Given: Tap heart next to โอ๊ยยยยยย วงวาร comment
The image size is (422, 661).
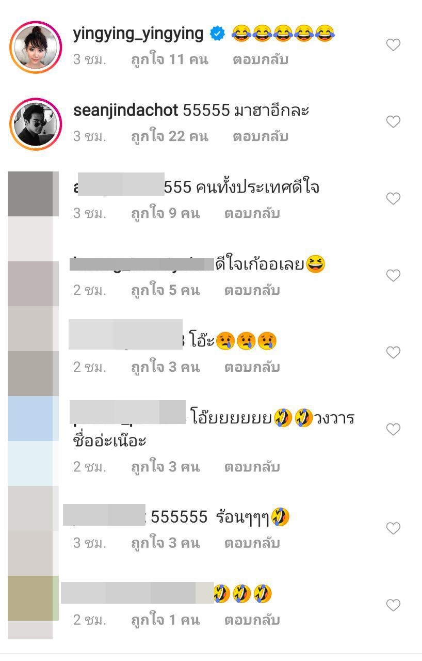Looking at the screenshot, I should pyautogui.click(x=394, y=430).
